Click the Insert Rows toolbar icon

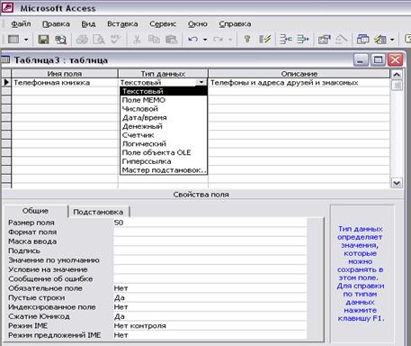tap(286, 40)
